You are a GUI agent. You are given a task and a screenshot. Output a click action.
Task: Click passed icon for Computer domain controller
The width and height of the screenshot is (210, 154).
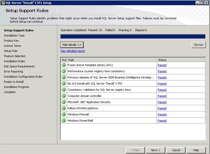[x=64, y=96]
